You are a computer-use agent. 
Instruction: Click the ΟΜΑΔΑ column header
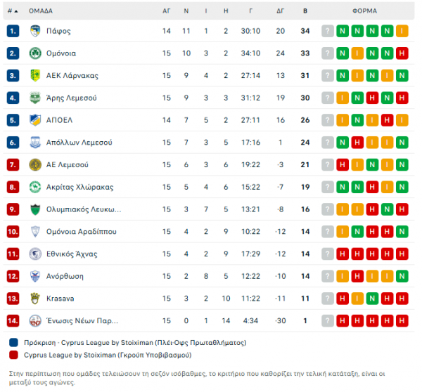coord(41,11)
